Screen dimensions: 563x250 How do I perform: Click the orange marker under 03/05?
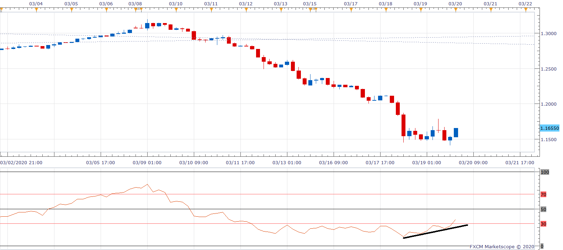71,10
